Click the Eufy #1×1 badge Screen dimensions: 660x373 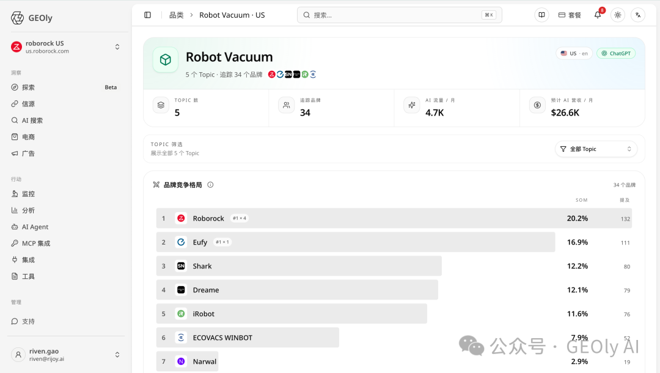pos(222,242)
